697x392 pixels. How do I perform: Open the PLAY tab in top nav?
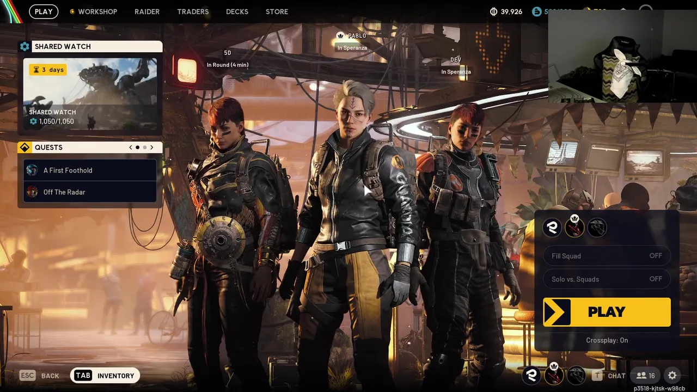44,11
